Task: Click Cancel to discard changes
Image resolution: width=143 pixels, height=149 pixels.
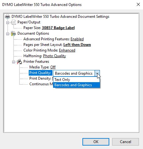Action: pyautogui.click(x=126, y=142)
